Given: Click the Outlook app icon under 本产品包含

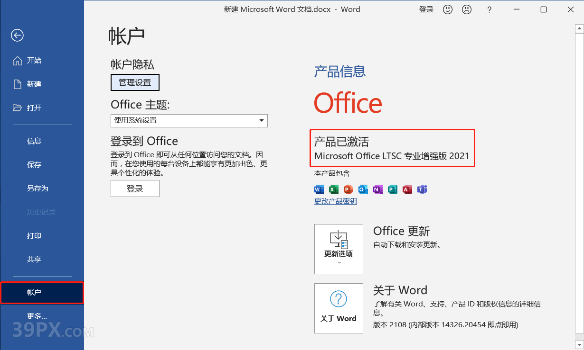Looking at the screenshot, I should point(363,189).
